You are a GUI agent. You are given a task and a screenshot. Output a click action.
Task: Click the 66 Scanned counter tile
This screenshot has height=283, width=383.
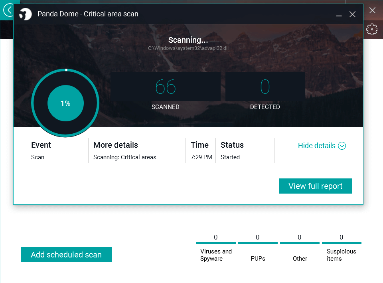[166, 91]
